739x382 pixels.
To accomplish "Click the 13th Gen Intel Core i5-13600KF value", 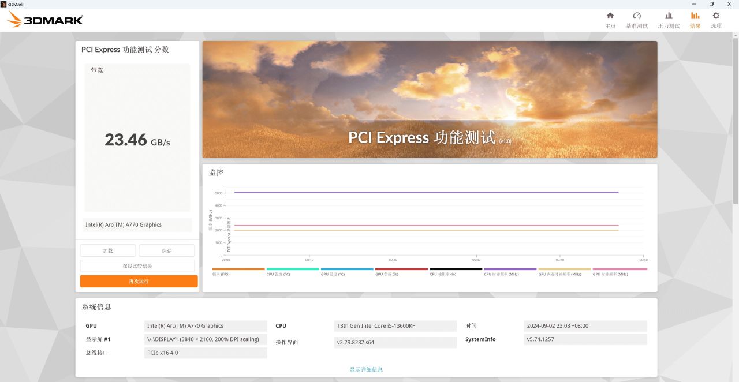I will [395, 325].
